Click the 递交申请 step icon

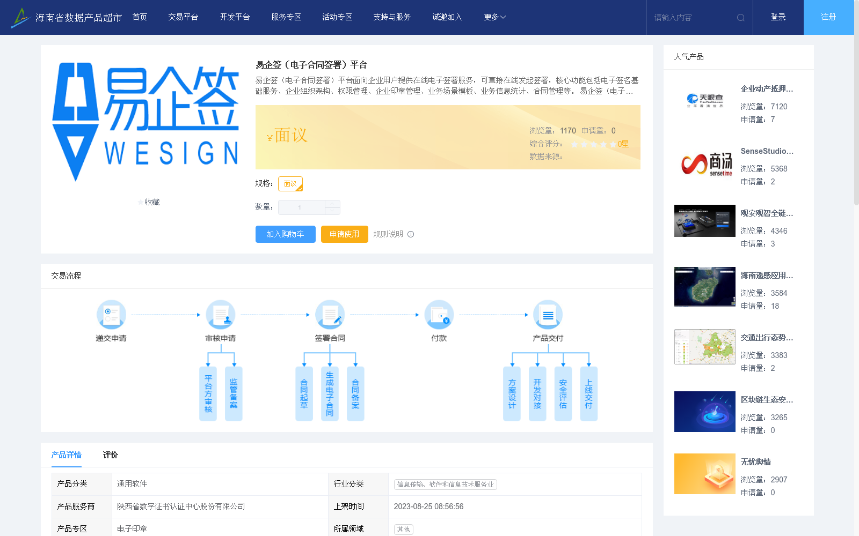pos(111,315)
